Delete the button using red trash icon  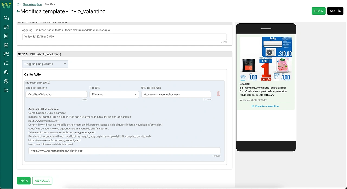click(218, 93)
